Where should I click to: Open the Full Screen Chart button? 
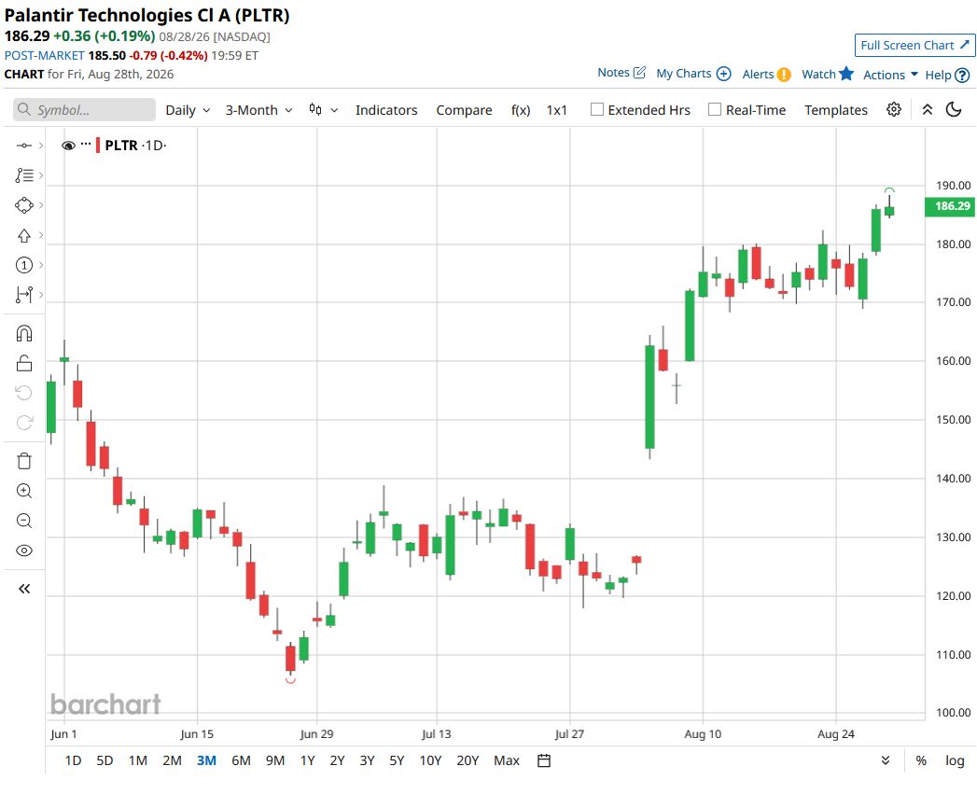tap(914, 45)
